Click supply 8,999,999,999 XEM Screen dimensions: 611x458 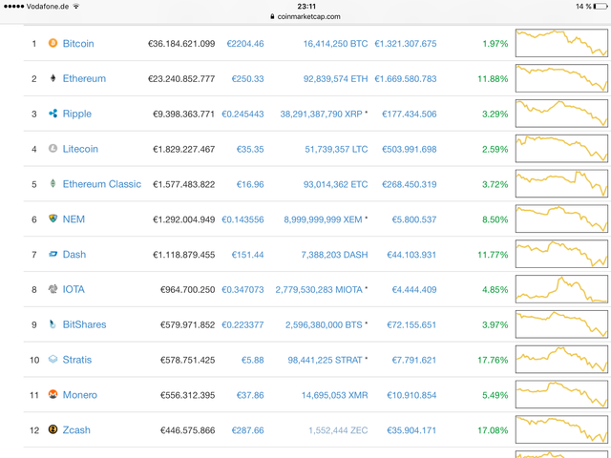coord(323,219)
